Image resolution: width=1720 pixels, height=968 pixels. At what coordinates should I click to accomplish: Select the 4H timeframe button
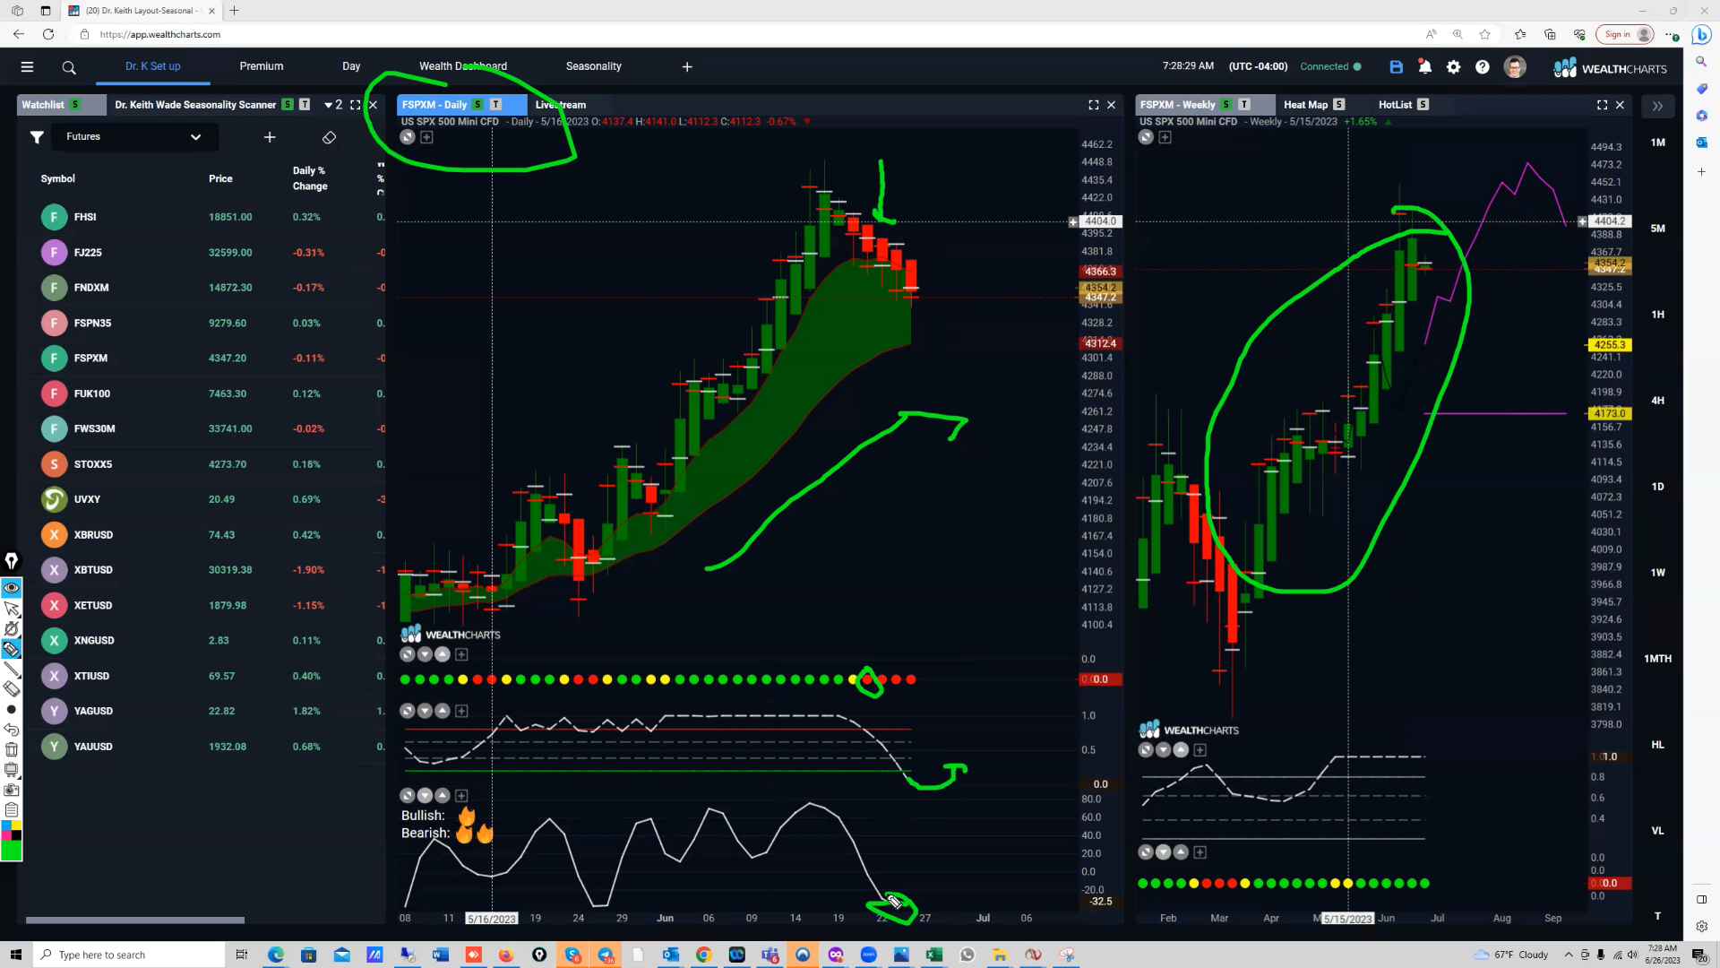pyautogui.click(x=1657, y=401)
